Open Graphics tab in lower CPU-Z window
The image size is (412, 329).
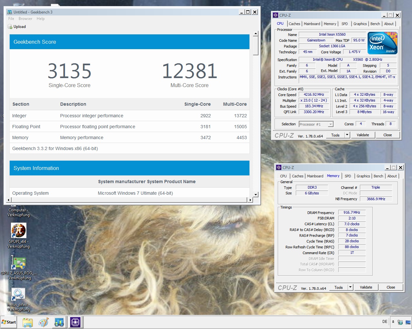pyautogui.click(x=363, y=176)
